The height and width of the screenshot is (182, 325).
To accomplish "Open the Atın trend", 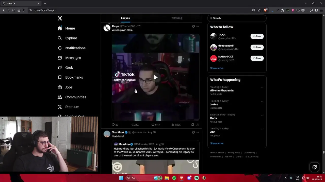I will [213, 132].
